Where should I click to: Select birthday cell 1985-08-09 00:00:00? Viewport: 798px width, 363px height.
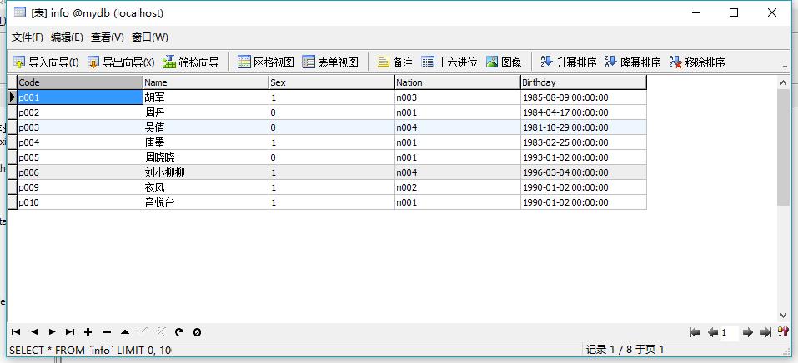click(x=583, y=97)
